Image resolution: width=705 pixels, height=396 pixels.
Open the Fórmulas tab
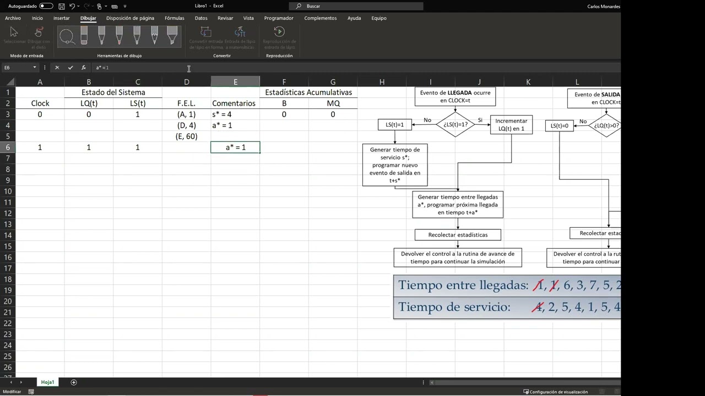pos(175,18)
